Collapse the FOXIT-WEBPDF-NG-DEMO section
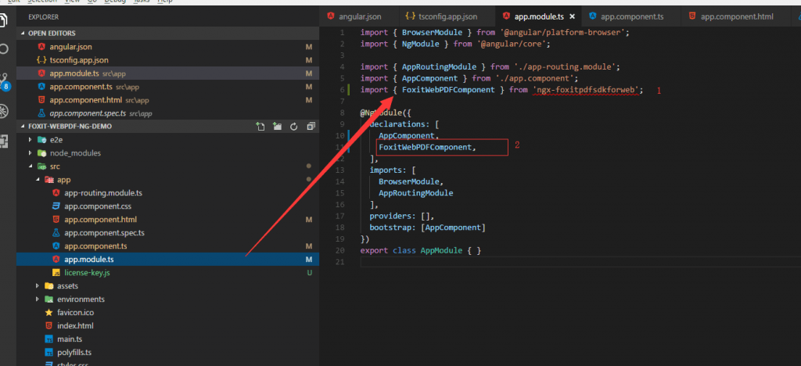This screenshot has width=801, height=366. [x=22, y=127]
